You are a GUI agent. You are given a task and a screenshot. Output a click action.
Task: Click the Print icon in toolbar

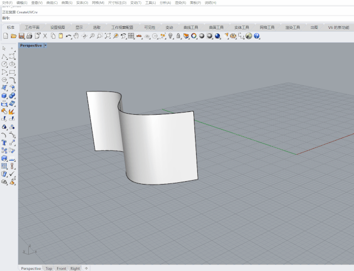pyautogui.click(x=29, y=36)
